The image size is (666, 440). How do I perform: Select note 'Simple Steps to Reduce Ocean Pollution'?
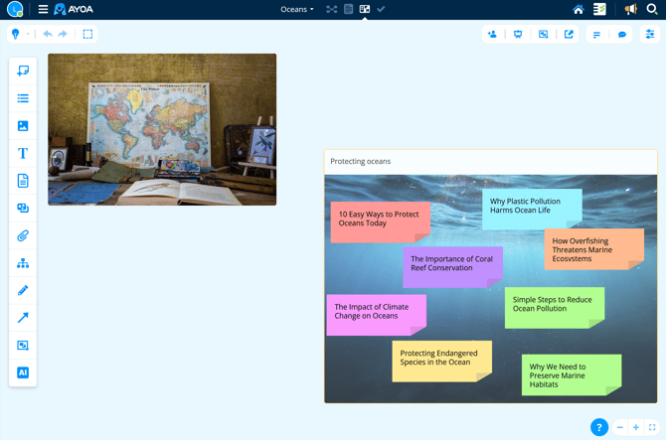click(x=555, y=308)
